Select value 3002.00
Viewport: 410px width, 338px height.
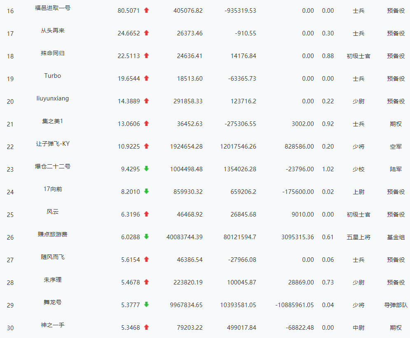pos(303,124)
